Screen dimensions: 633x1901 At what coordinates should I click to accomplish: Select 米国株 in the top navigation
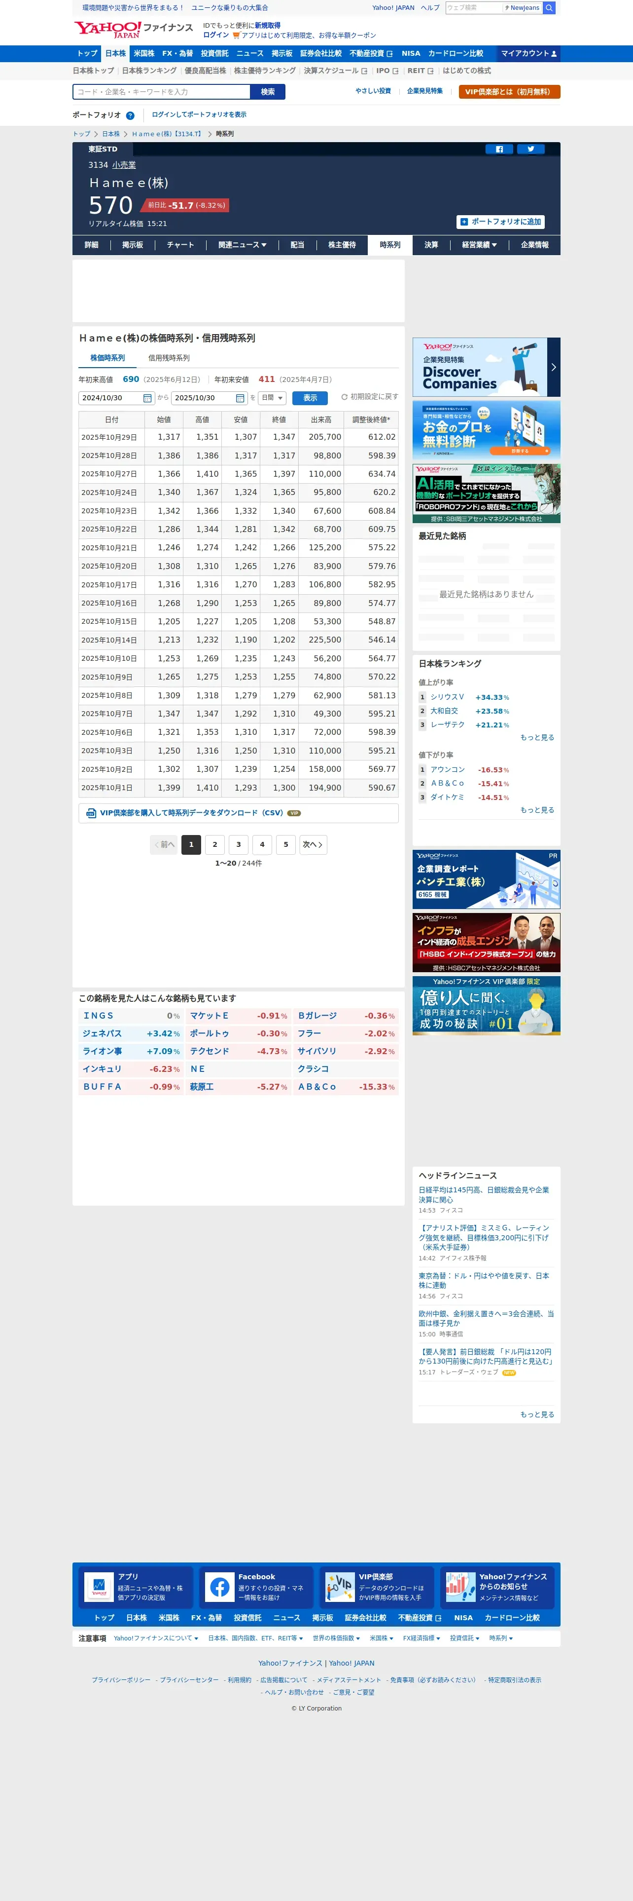pos(143,54)
